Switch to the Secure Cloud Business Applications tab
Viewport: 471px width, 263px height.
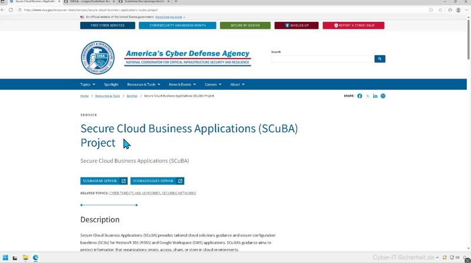pos(35,2)
